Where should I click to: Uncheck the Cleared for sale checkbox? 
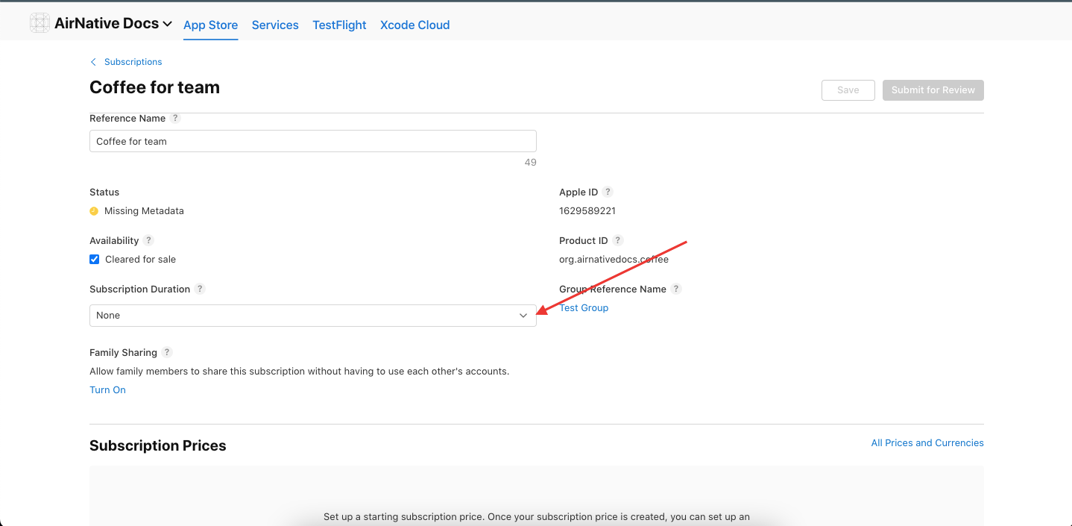point(95,259)
